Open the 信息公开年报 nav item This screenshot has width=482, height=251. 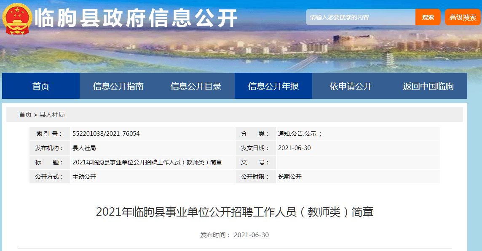273,86
